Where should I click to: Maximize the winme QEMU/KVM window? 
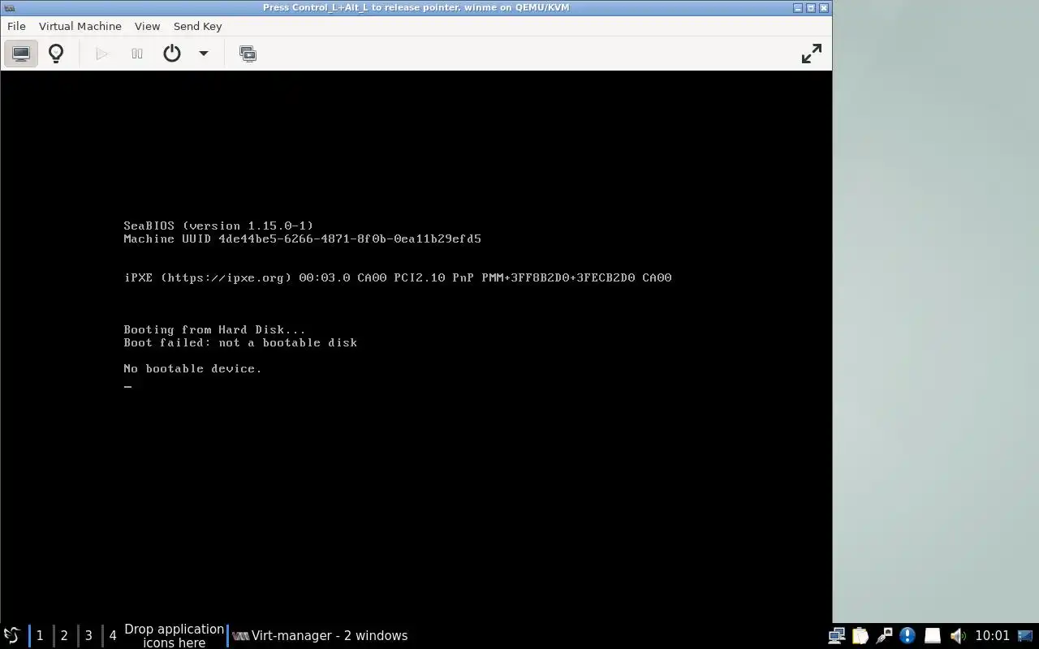(811, 7)
